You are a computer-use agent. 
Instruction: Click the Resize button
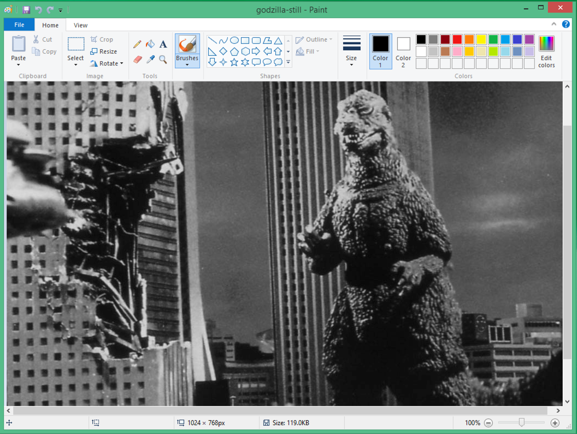[104, 51]
